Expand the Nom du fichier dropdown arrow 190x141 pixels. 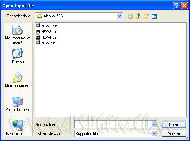pos(154,124)
